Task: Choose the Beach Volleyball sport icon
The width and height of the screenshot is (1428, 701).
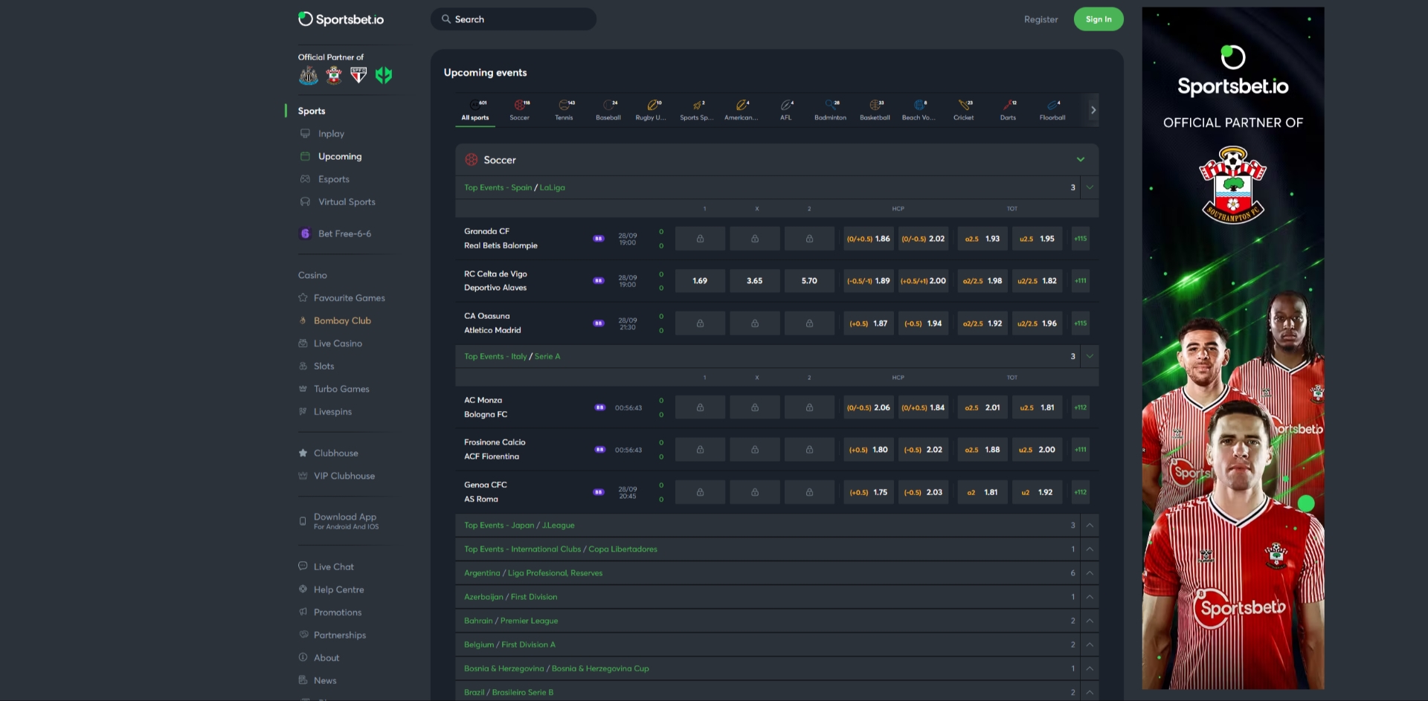Action: pos(919,109)
